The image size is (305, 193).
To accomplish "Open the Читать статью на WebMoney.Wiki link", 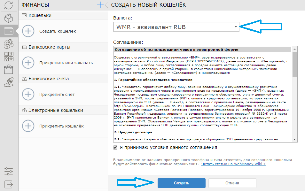I will point(233,164).
